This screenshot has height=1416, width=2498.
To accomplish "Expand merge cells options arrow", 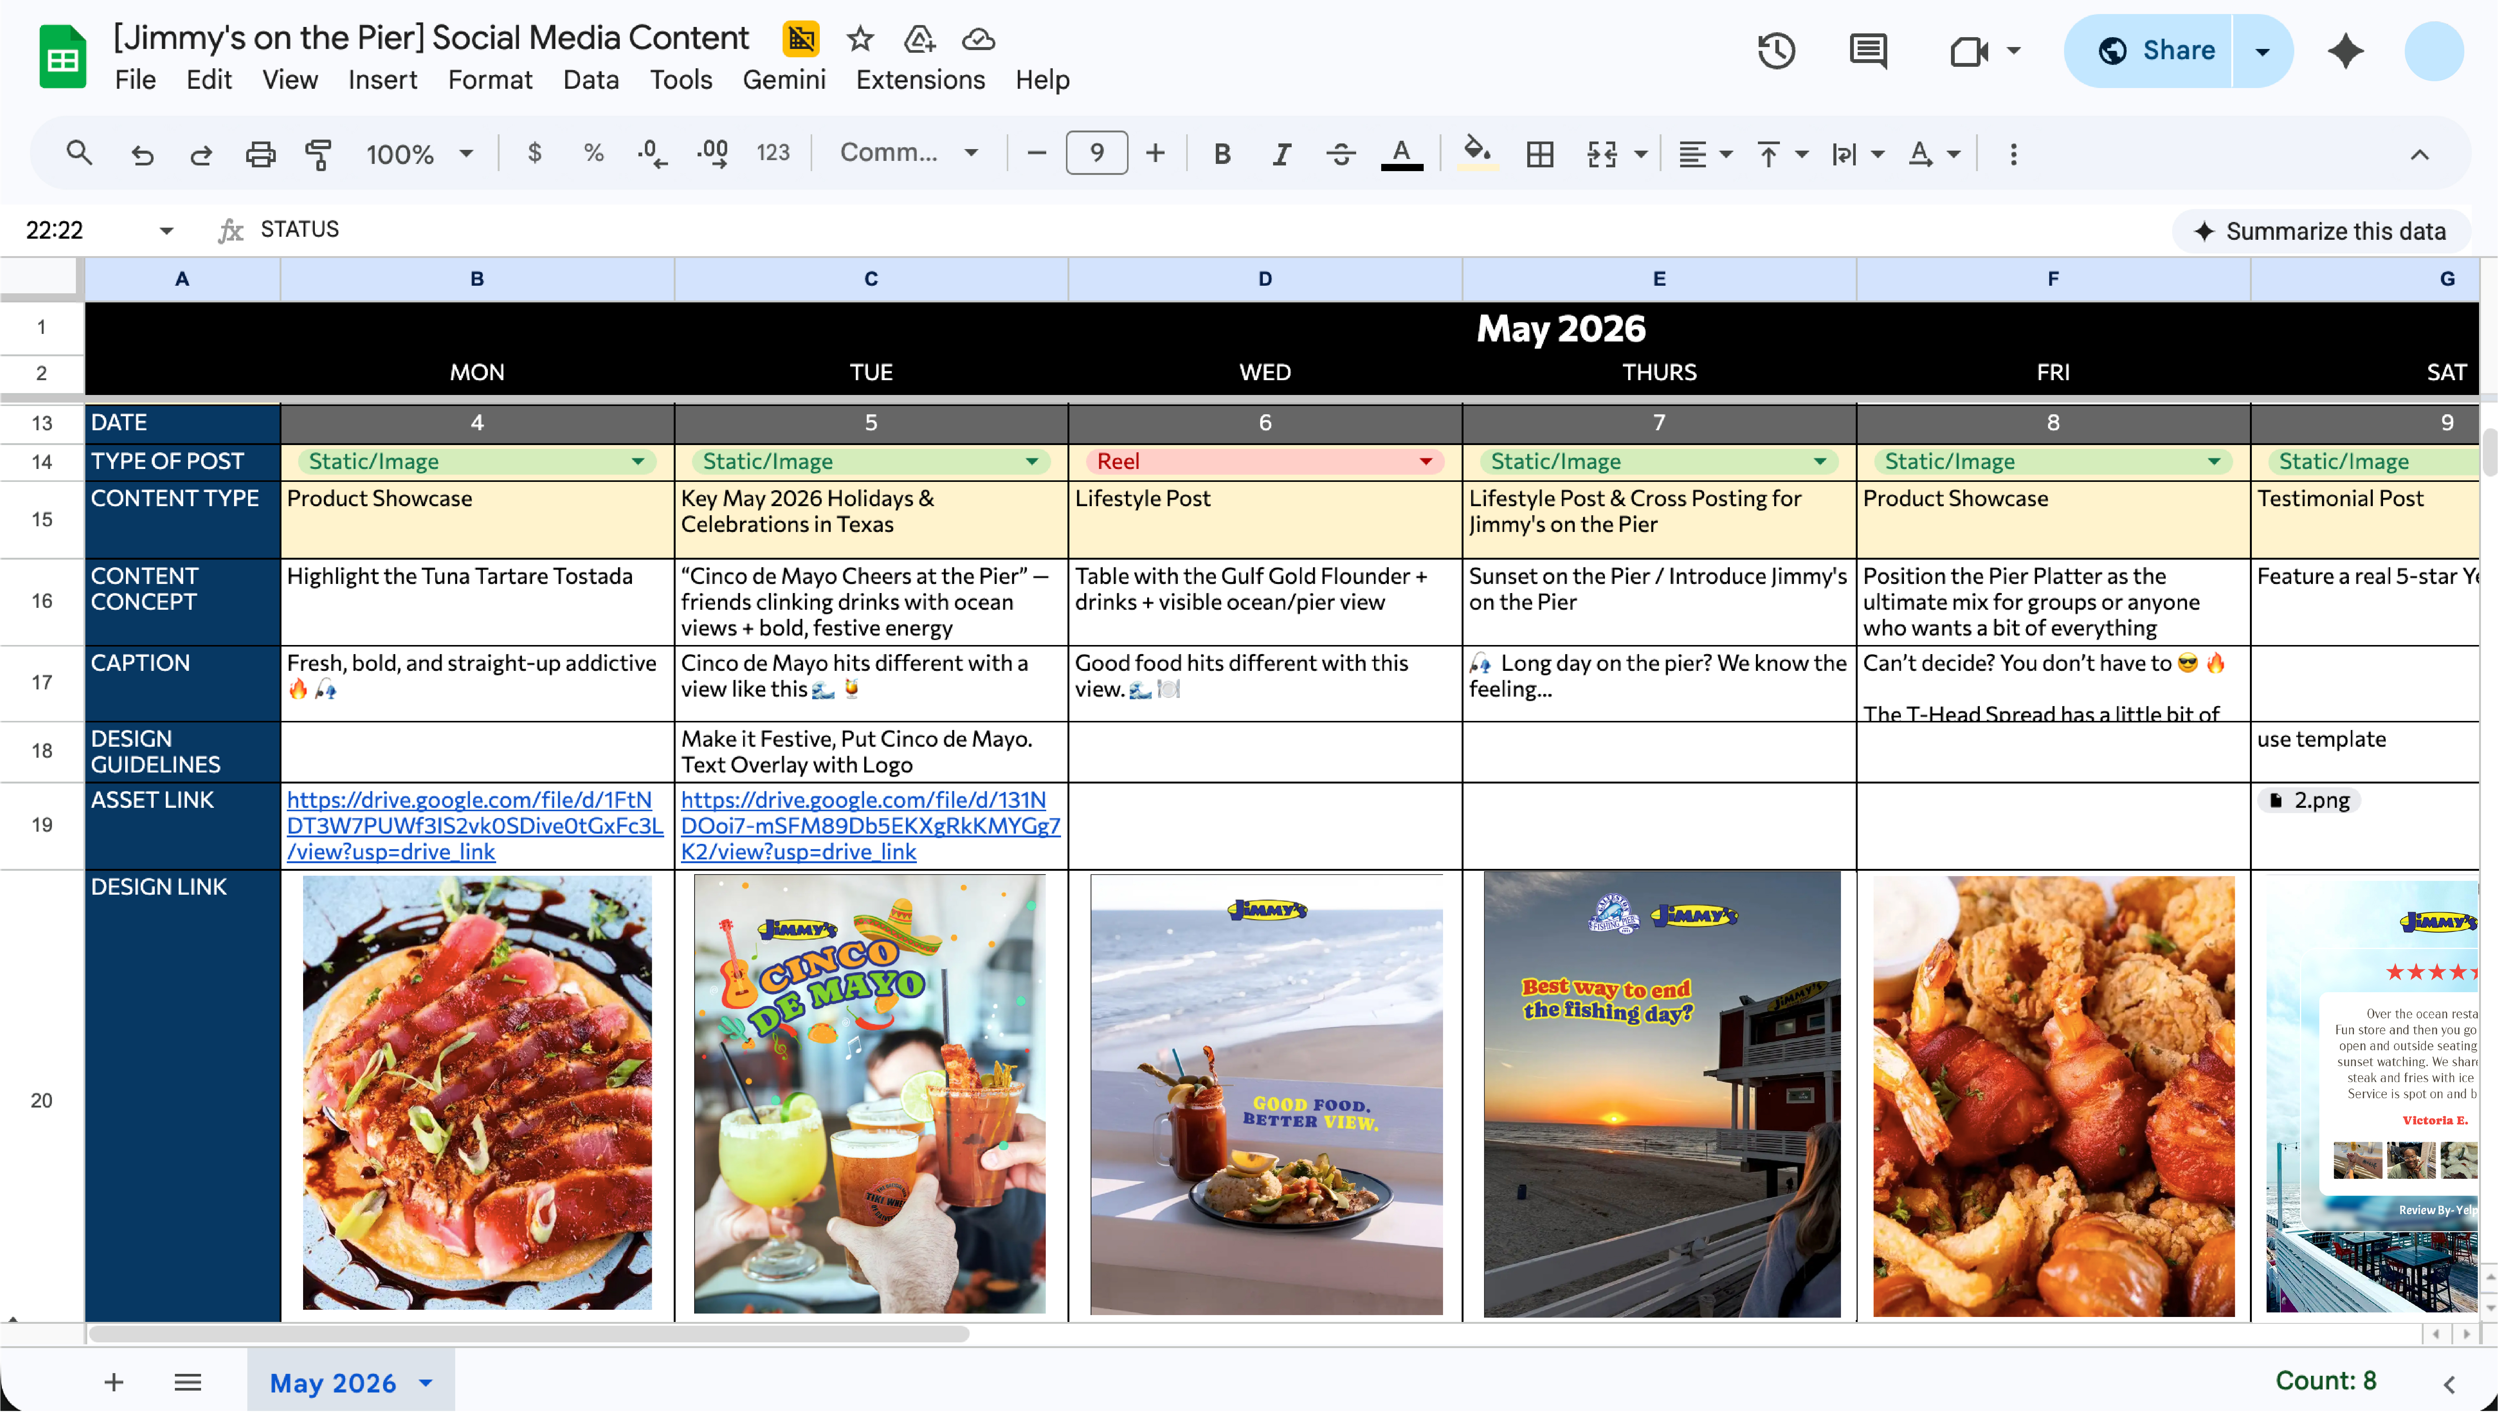I will 1641,154.
